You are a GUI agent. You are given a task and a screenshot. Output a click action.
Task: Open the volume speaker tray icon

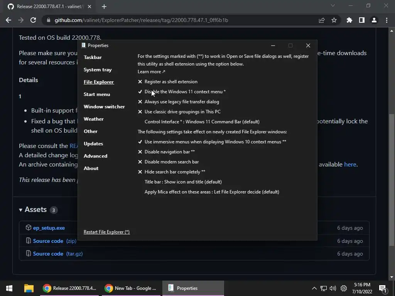pos(333,288)
